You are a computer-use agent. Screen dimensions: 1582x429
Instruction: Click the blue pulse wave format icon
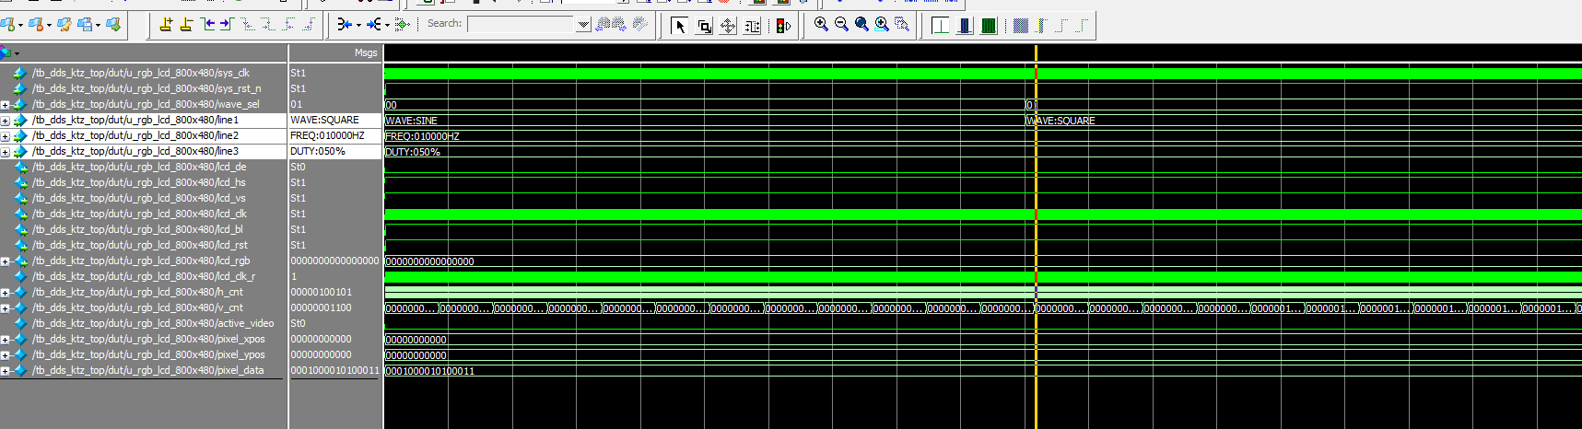965,26
